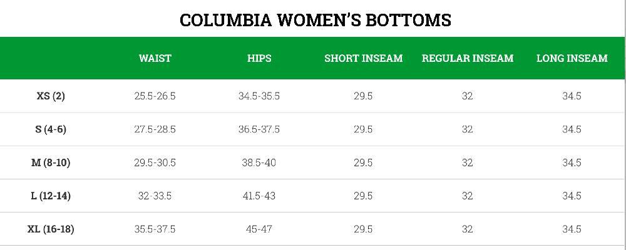
Task: Select the WAIST column header
Action: [x=155, y=58]
